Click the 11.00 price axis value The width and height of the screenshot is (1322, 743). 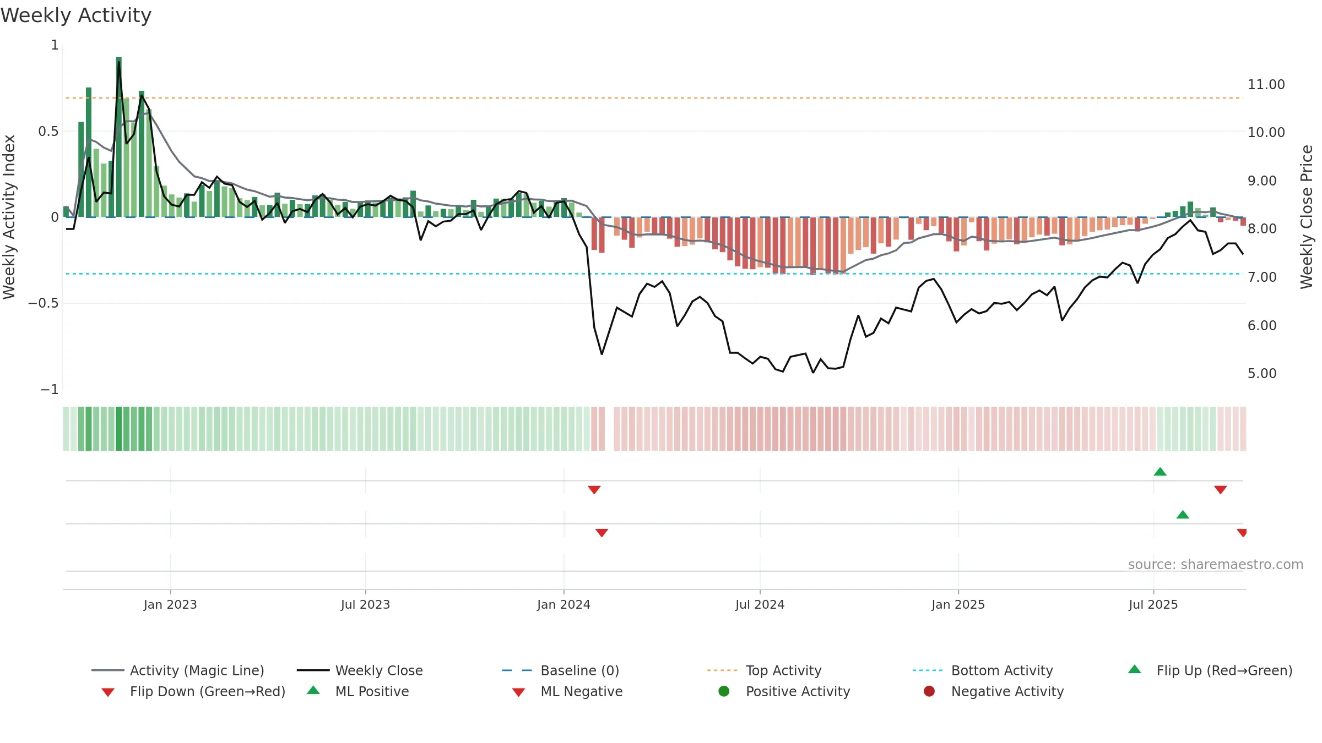1266,84
